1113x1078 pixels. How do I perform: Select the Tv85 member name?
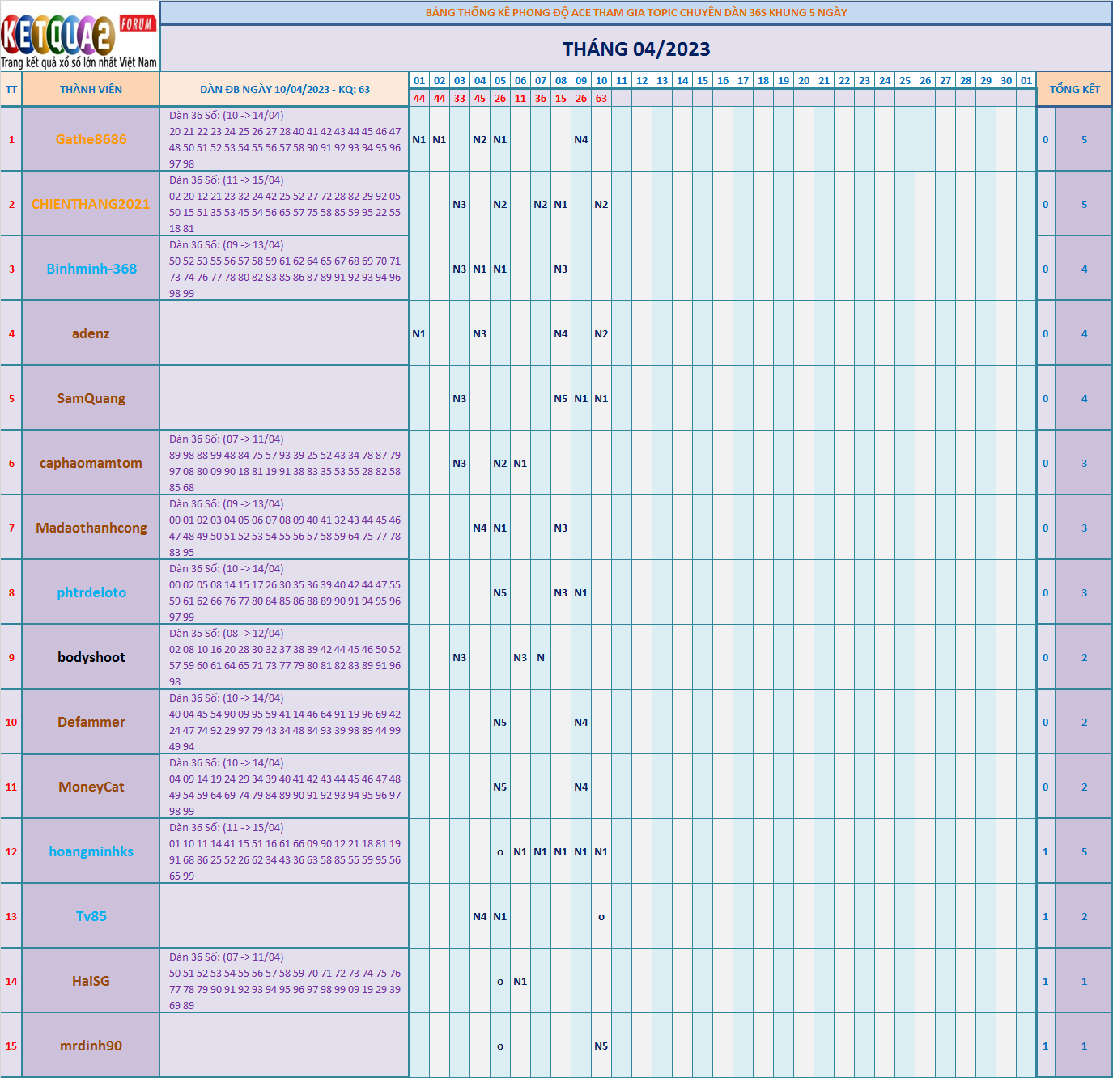(x=91, y=916)
